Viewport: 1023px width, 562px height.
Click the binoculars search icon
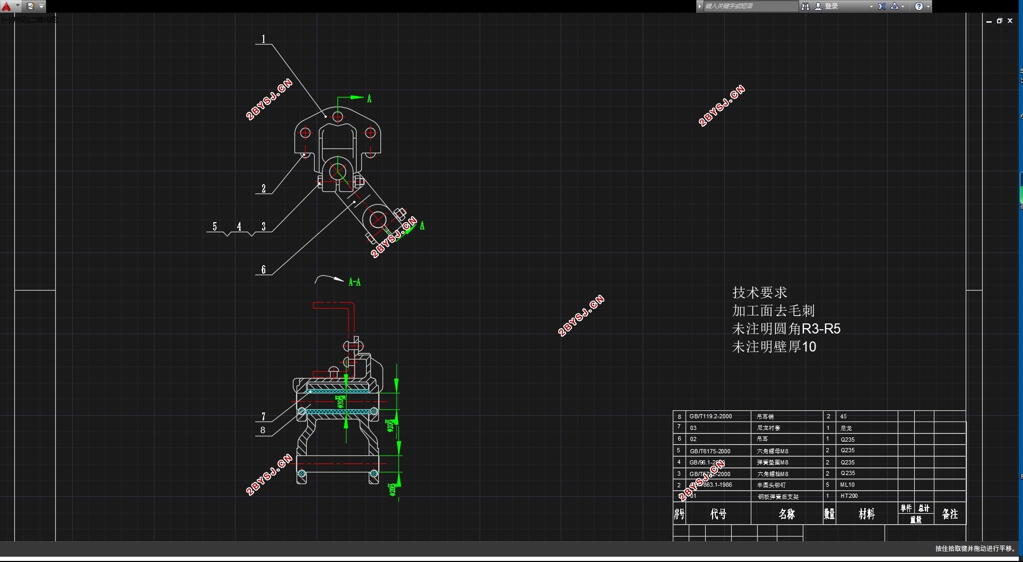coord(805,6)
